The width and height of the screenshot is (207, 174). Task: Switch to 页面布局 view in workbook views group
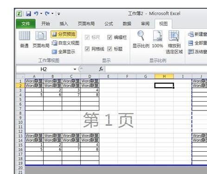[x=41, y=39]
